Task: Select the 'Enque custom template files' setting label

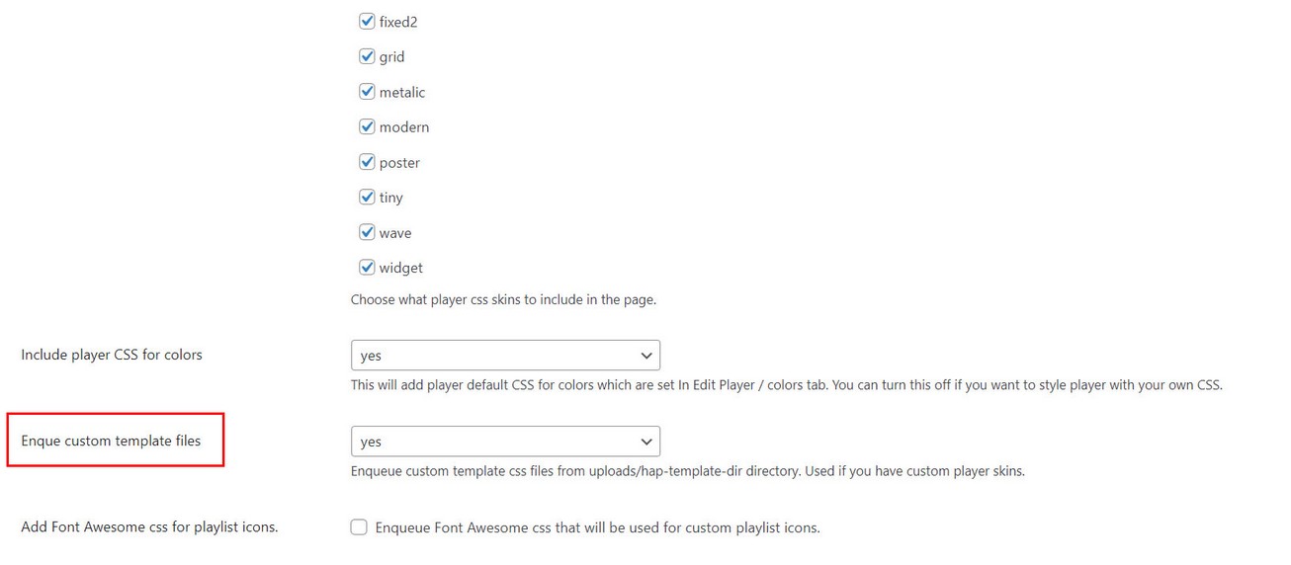Action: [111, 441]
